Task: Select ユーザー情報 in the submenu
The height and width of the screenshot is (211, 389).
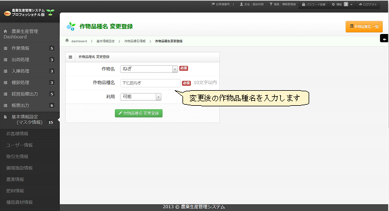Action: tap(30, 145)
